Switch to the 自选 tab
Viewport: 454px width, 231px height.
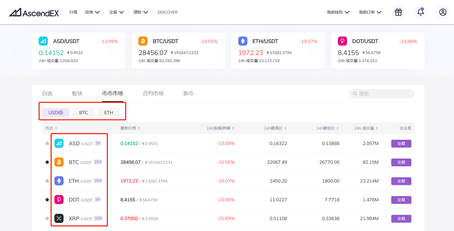click(x=47, y=93)
